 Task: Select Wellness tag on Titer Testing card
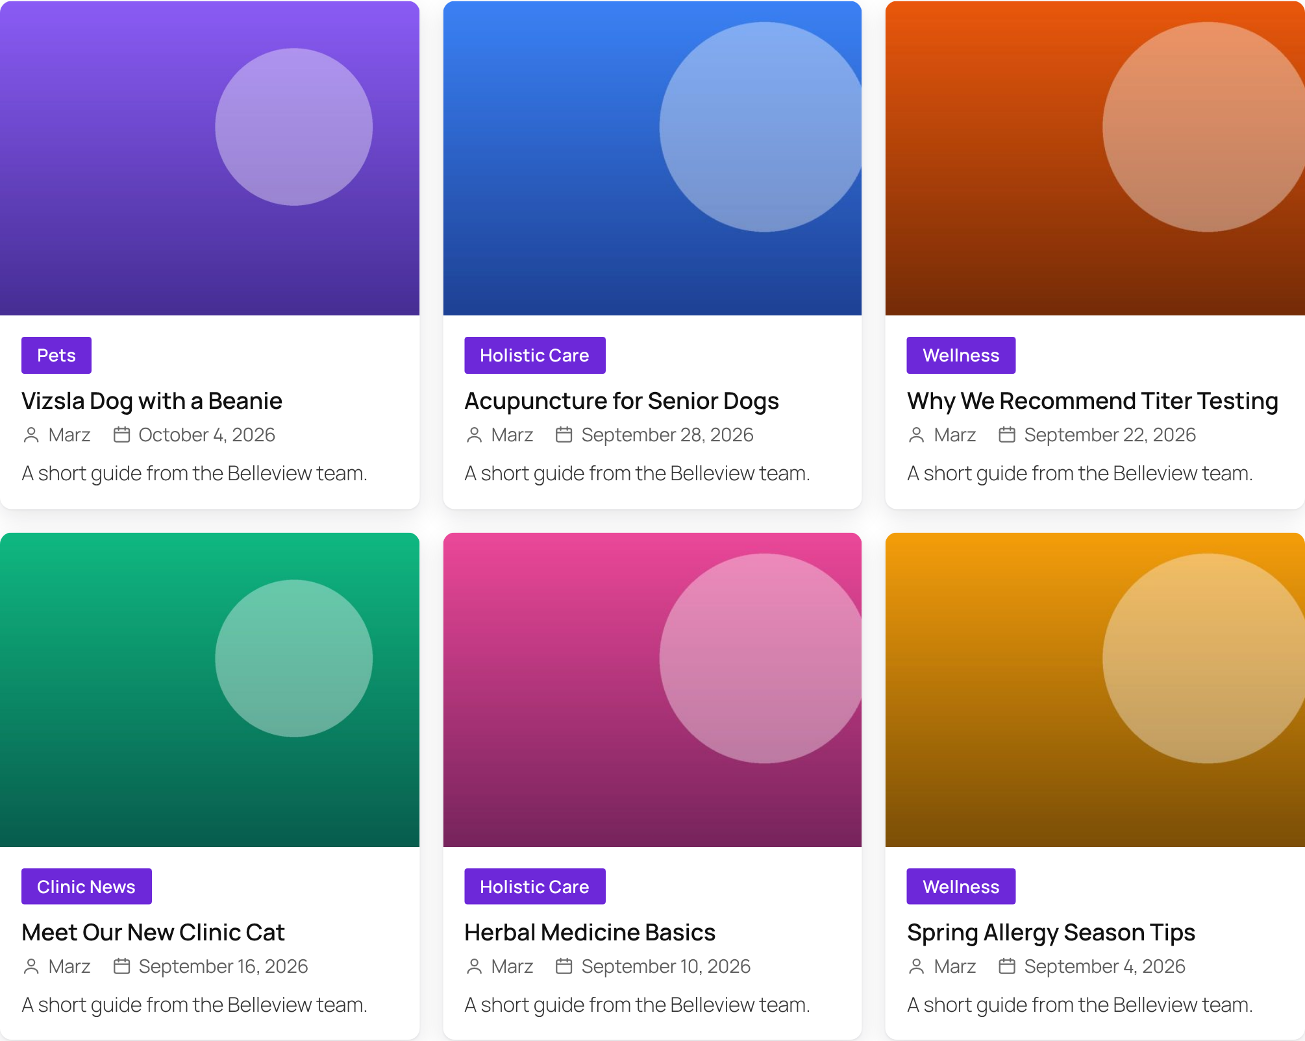coord(961,355)
